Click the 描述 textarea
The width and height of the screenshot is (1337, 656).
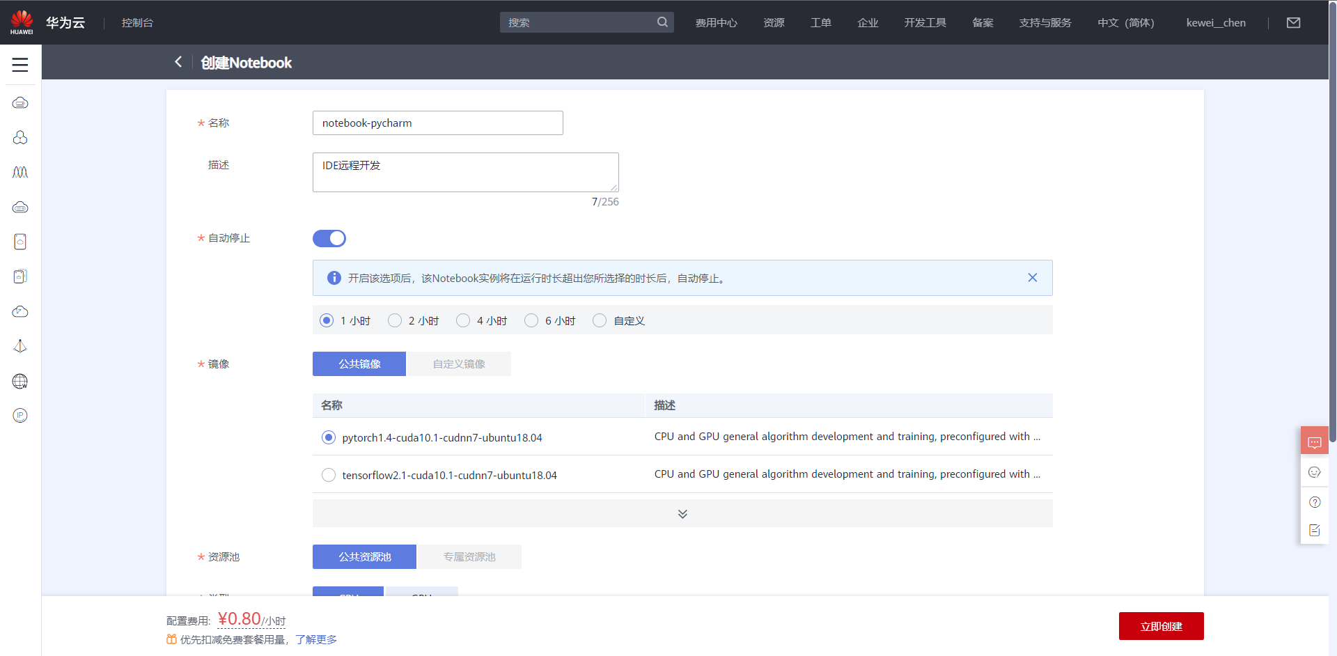pyautogui.click(x=465, y=172)
